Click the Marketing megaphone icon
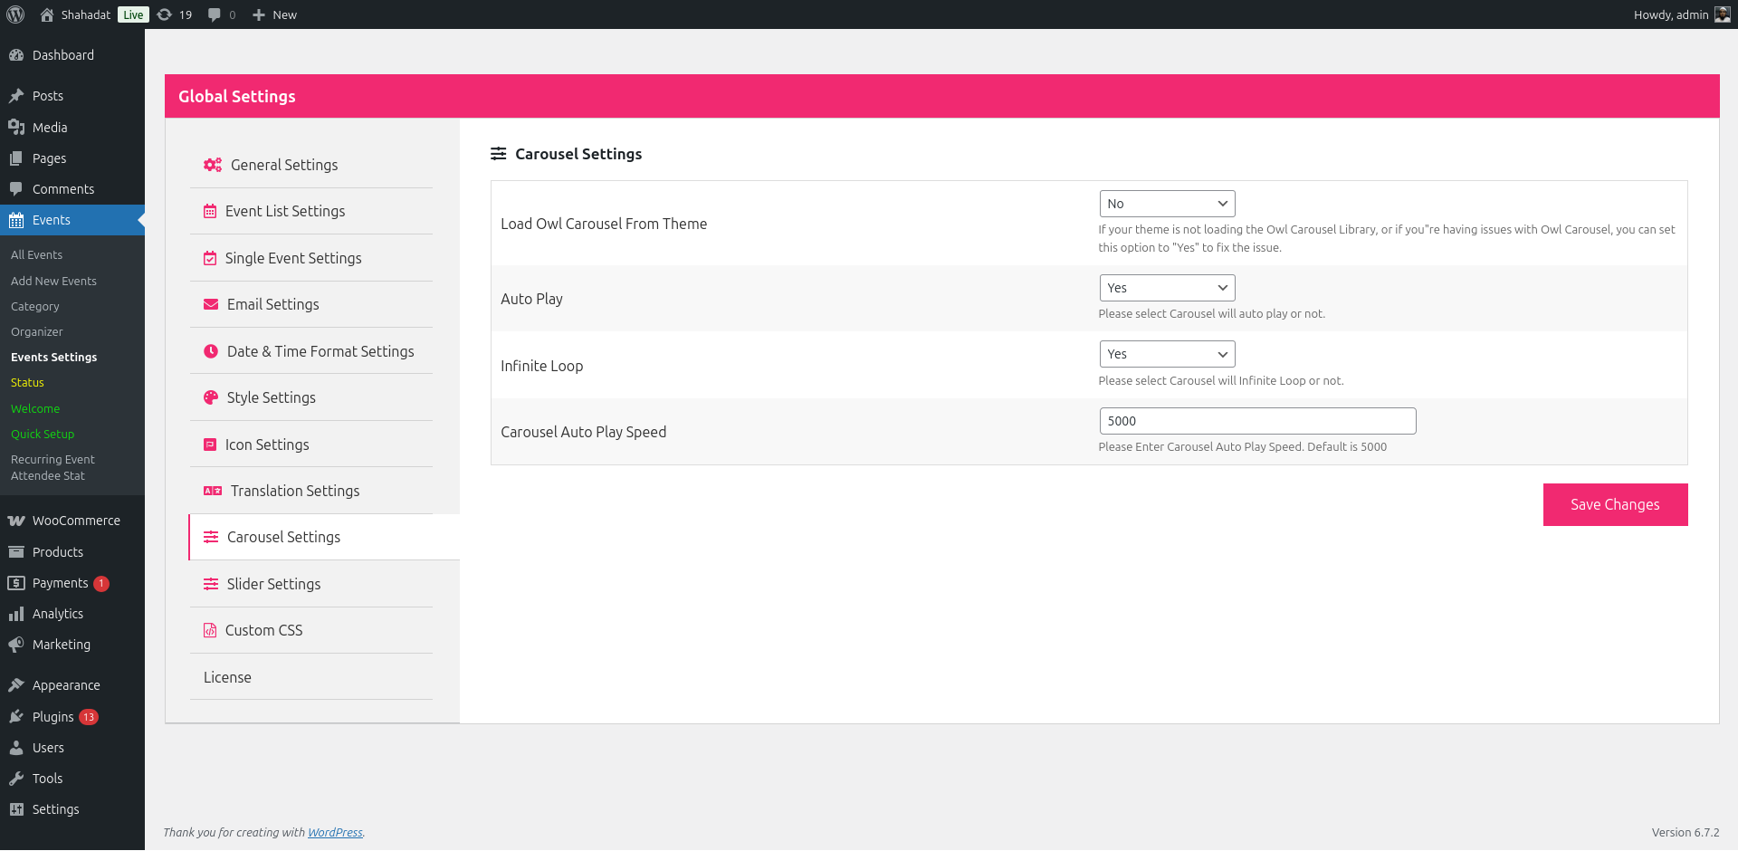Image resolution: width=1738 pixels, height=851 pixels. pos(16,645)
